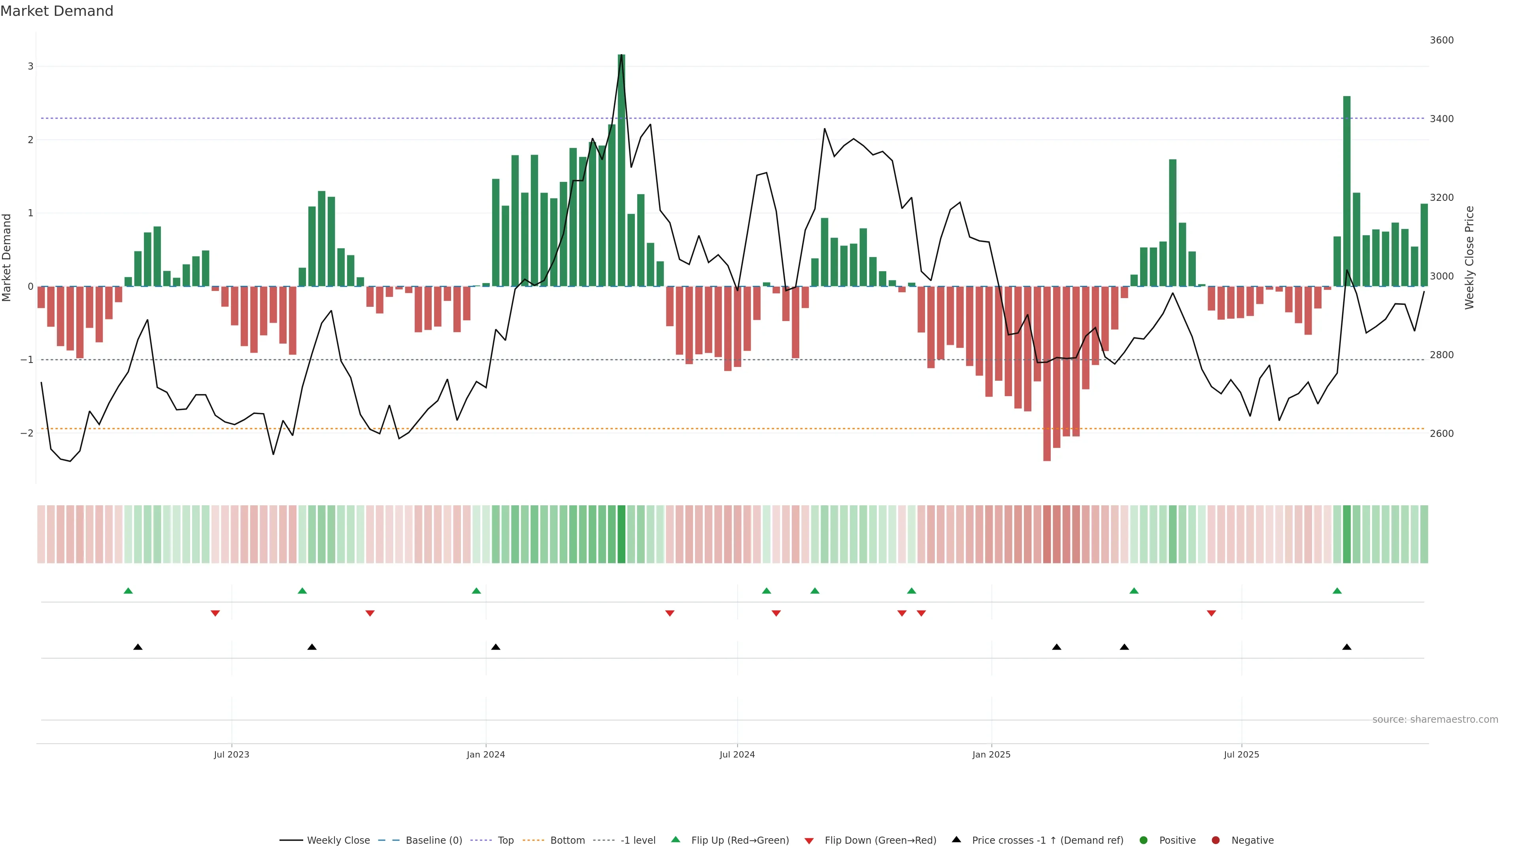The image size is (1518, 854).
Task: Click the first green flip-up marker on timeline
Action: pos(128,591)
